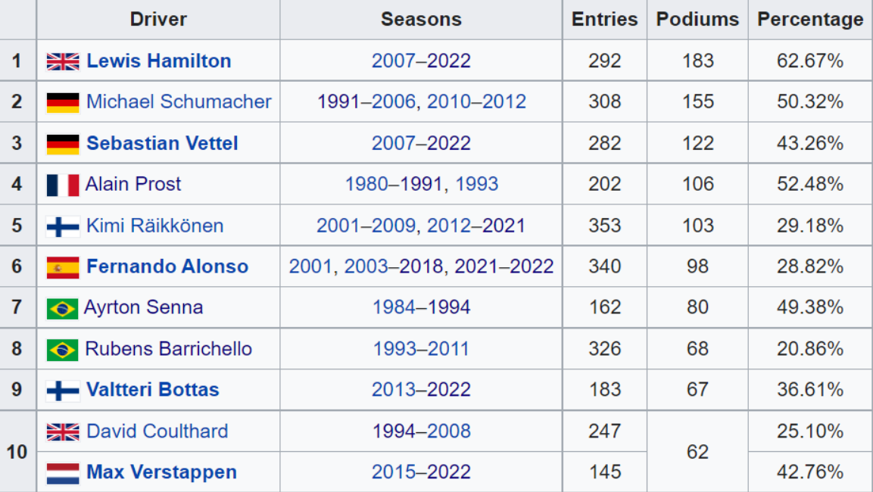Viewport: 873px width, 492px height.
Task: Go to Rubens Barrichello's page
Action: pos(168,349)
